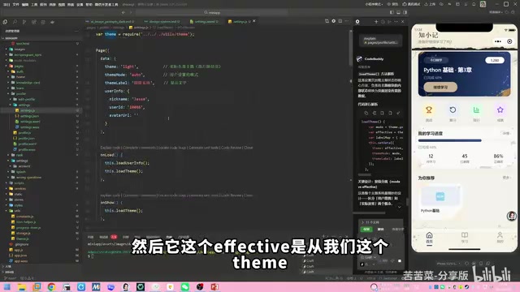
Task: Click the learning progress bar in simulator
Action: pos(464,140)
